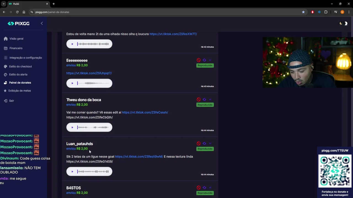The height and width of the screenshot is (198, 353).
Task: Seek in the Luan_patauhds audio waveform
Action: (93, 172)
